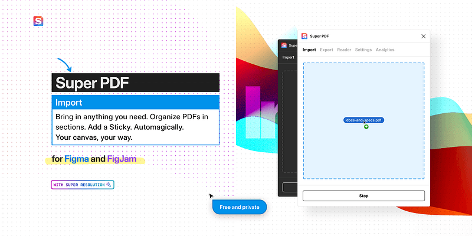Open the Export tab
This screenshot has width=472, height=236.
coord(326,50)
